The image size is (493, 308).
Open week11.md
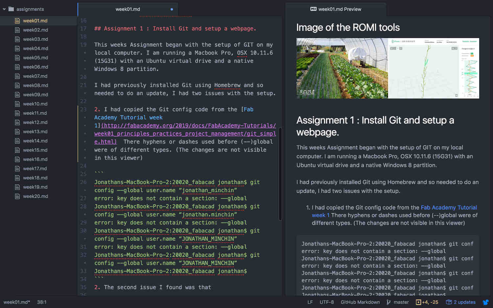click(x=35, y=113)
